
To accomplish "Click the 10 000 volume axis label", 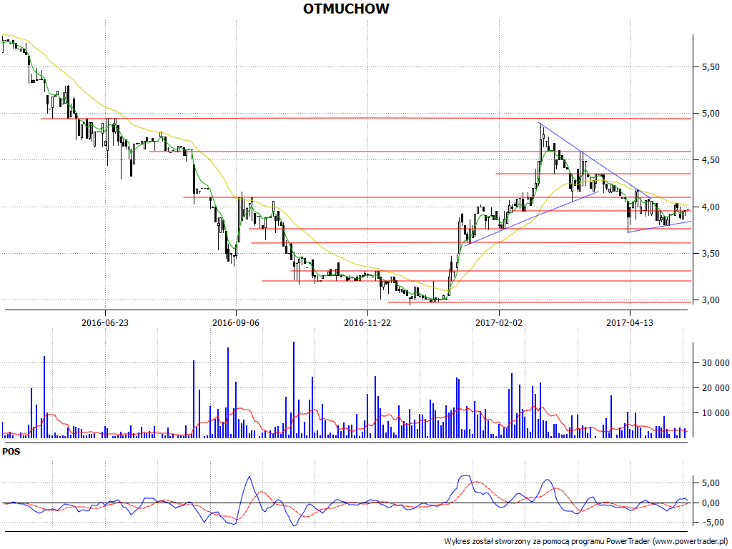I will point(716,413).
